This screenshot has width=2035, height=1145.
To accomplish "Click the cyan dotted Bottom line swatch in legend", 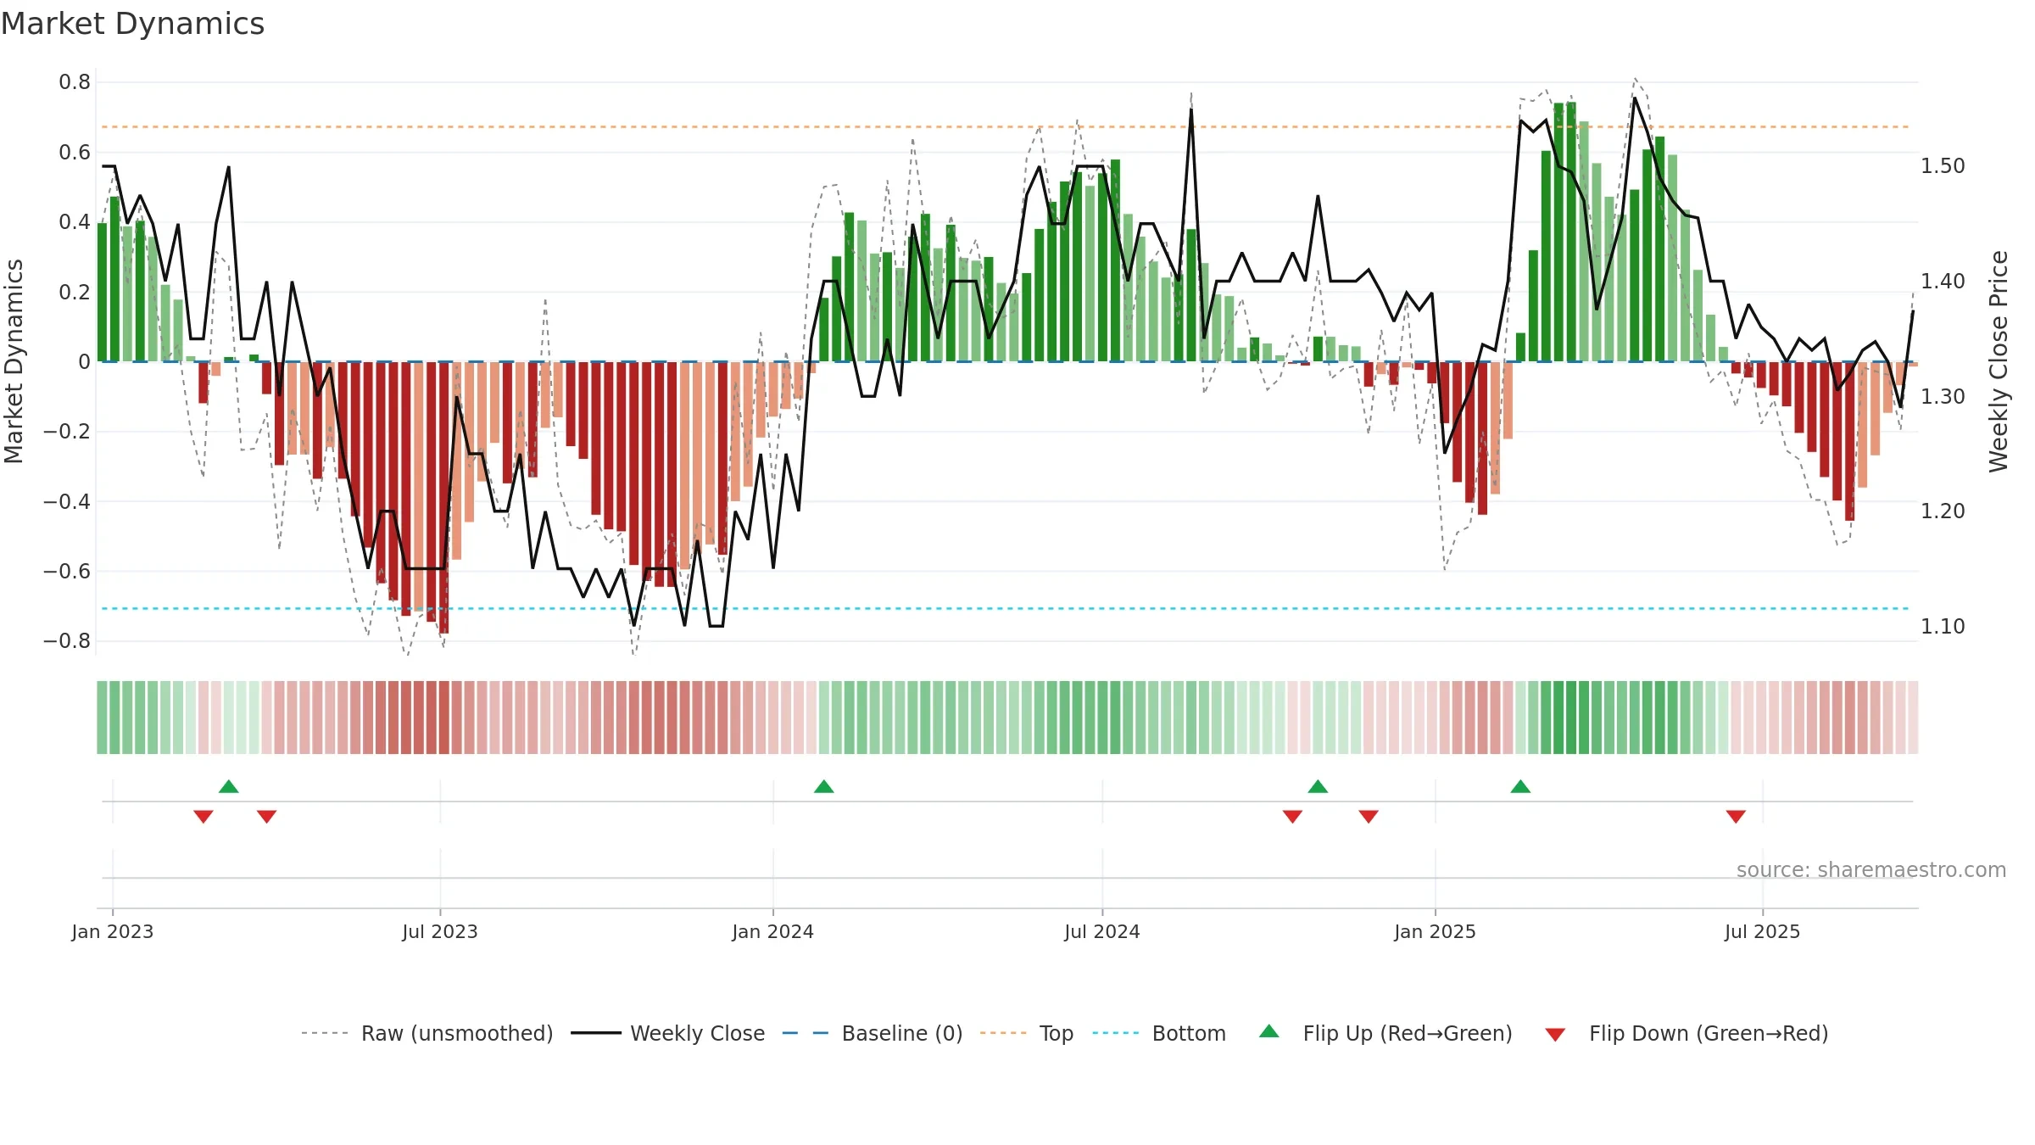I will pos(1116,1033).
